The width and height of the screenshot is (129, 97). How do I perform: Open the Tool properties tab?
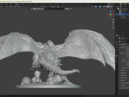[117, 39]
